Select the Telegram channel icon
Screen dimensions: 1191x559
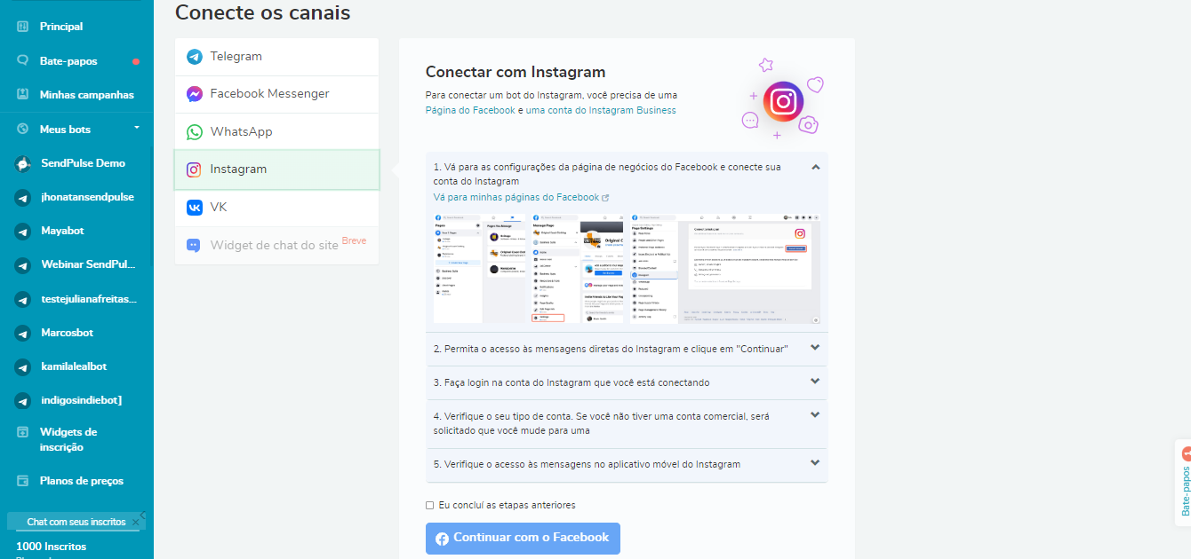click(x=195, y=57)
